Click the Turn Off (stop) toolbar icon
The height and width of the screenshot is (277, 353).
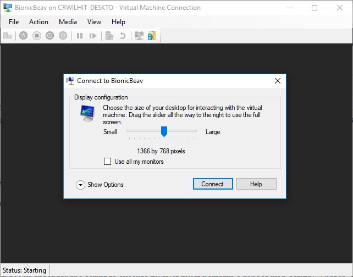tap(36, 36)
